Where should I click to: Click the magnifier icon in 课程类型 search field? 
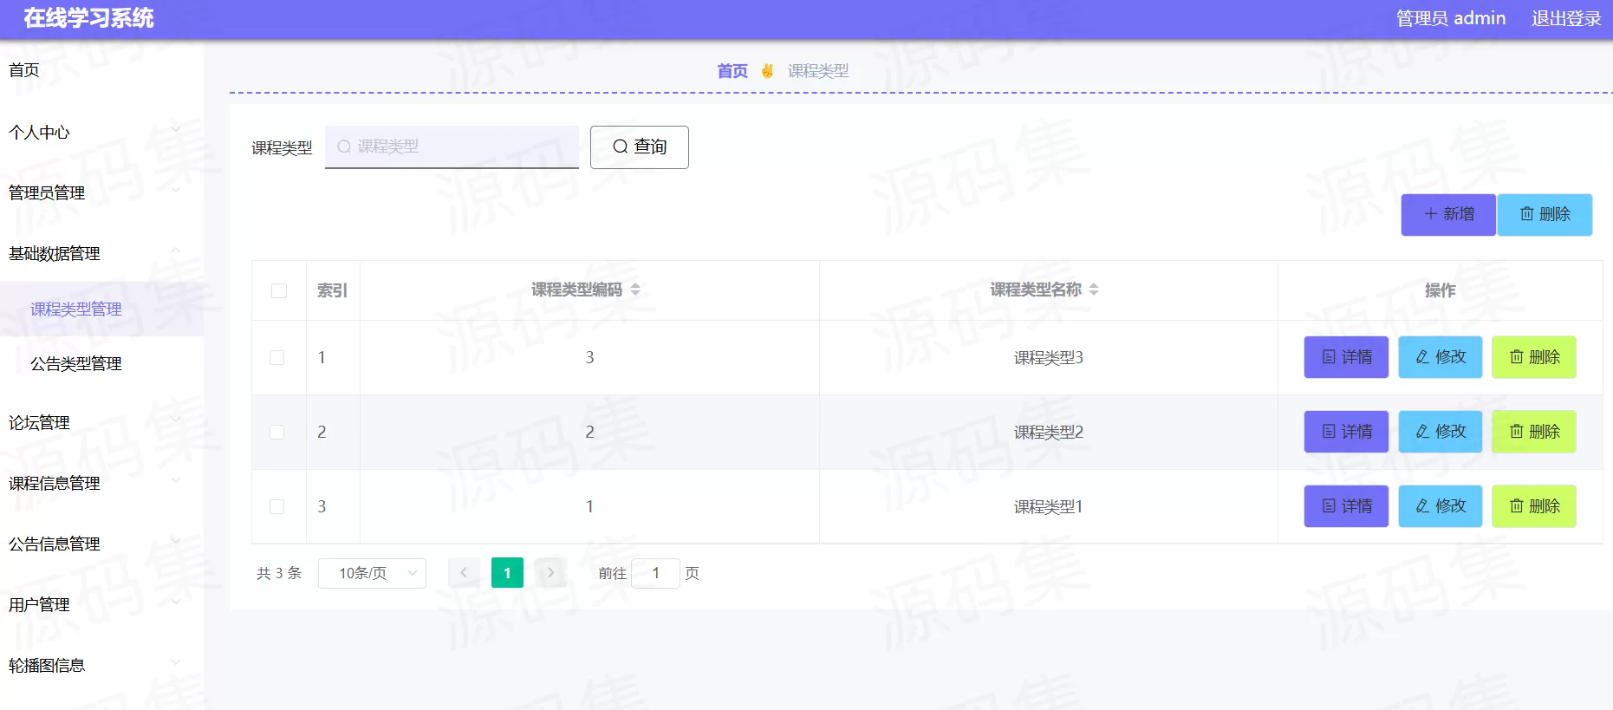click(x=344, y=147)
